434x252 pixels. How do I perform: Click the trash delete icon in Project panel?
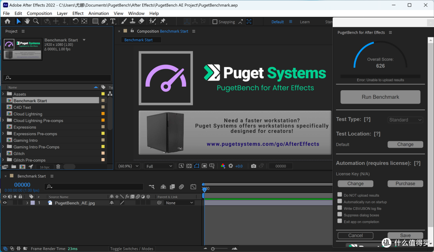tap(58, 167)
